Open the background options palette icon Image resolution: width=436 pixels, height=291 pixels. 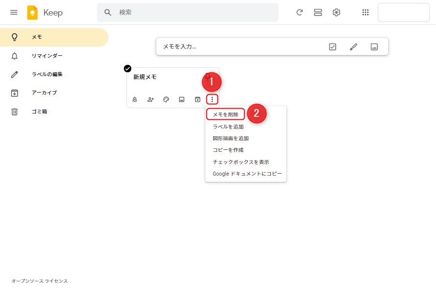[x=166, y=99]
